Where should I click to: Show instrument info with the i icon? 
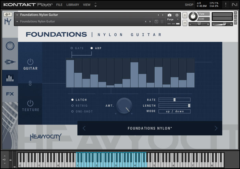point(177,15)
